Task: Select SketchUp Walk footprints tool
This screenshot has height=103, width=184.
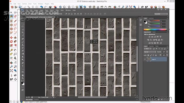Action: pyautogui.click(x=11, y=79)
